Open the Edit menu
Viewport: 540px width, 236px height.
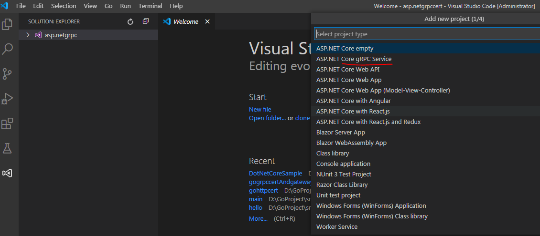tap(38, 6)
